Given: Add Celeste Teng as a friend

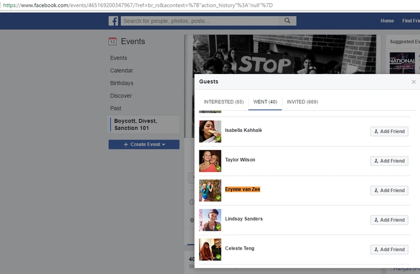Looking at the screenshot, I should 389,249.
